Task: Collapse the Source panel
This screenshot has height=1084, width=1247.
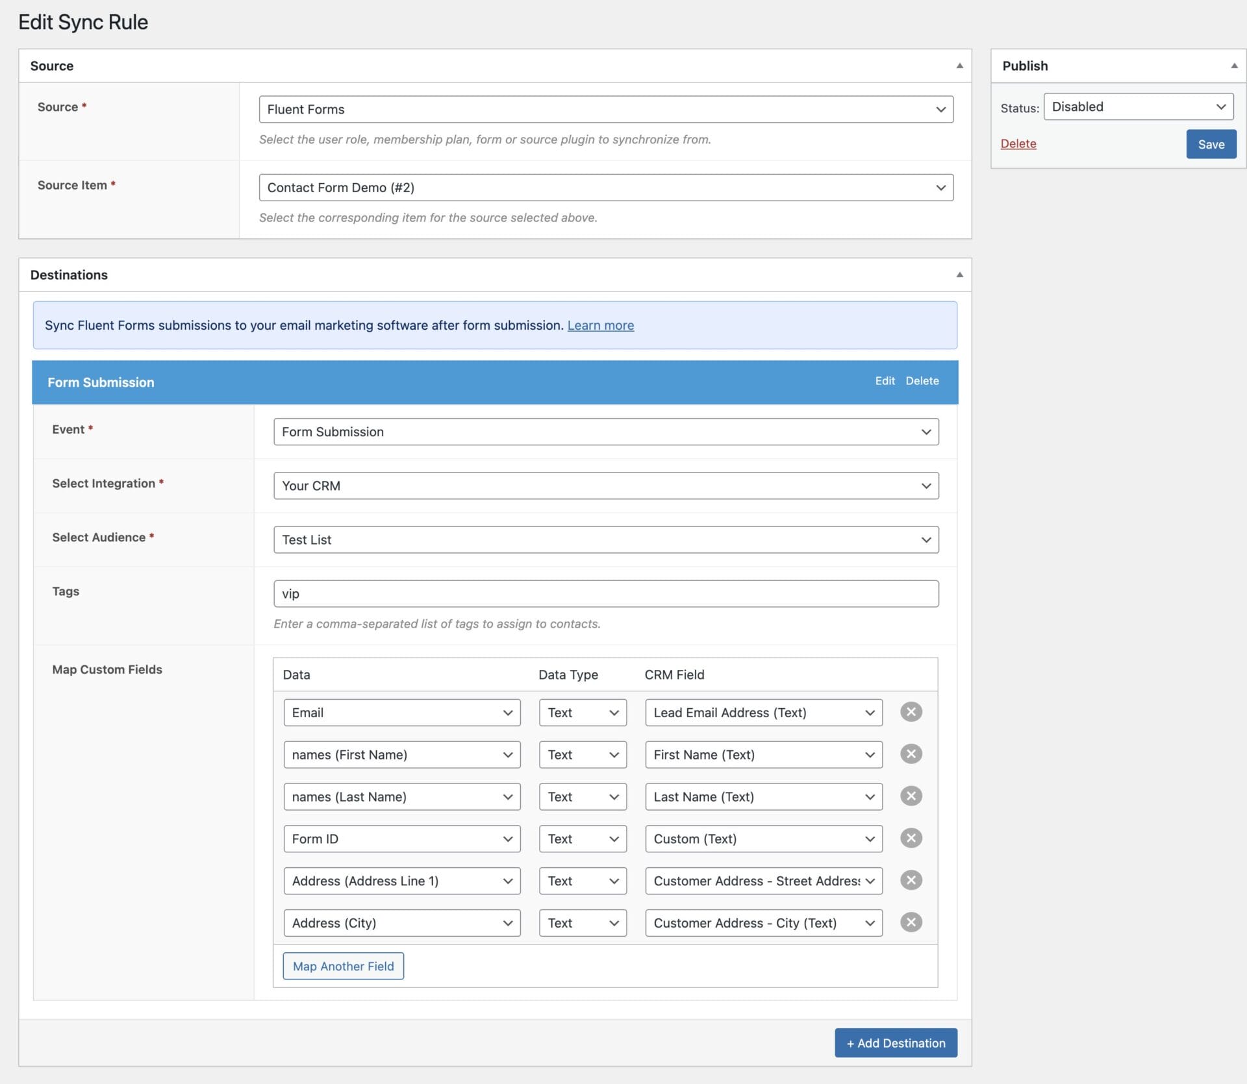Action: (959, 65)
